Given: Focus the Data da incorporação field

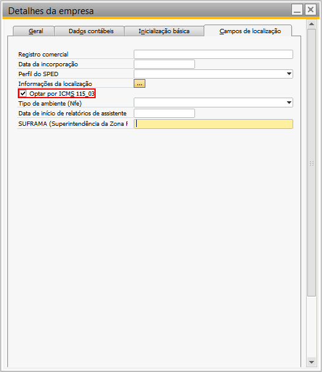Looking at the screenshot, I should (164, 64).
